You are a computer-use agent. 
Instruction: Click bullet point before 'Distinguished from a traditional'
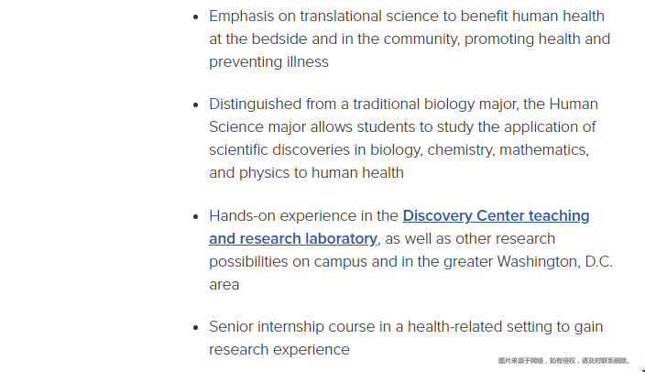click(196, 105)
